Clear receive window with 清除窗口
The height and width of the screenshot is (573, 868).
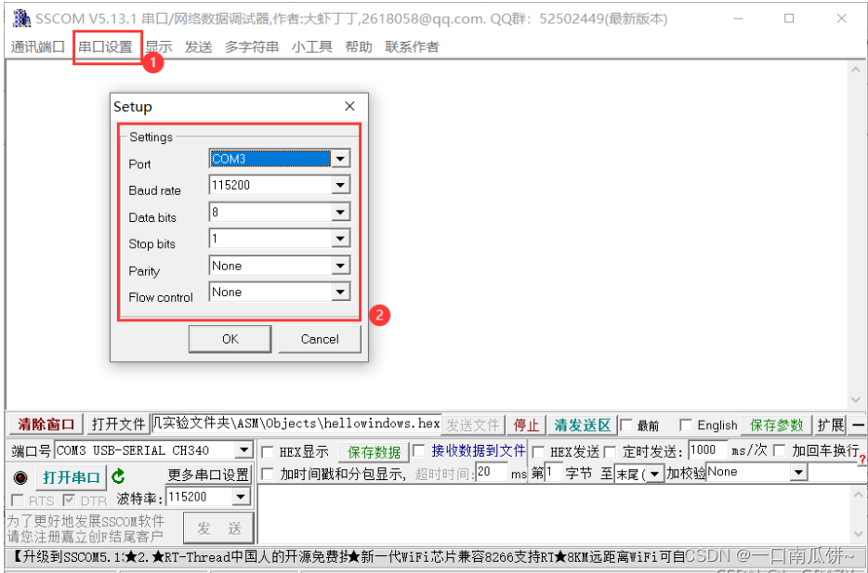[46, 424]
